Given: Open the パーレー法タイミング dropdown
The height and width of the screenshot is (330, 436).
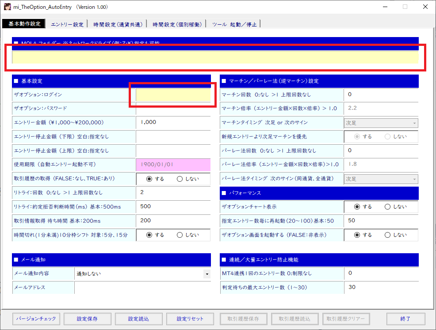Looking at the screenshot, I should (x=414, y=179).
